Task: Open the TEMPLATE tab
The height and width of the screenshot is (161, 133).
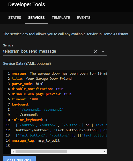Action: (61, 18)
